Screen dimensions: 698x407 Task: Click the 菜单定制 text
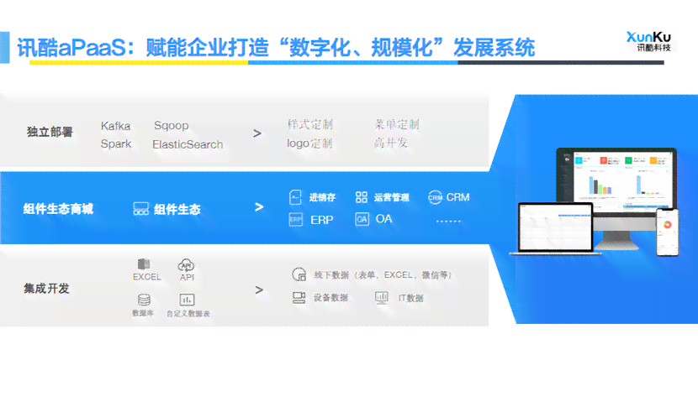[397, 124]
